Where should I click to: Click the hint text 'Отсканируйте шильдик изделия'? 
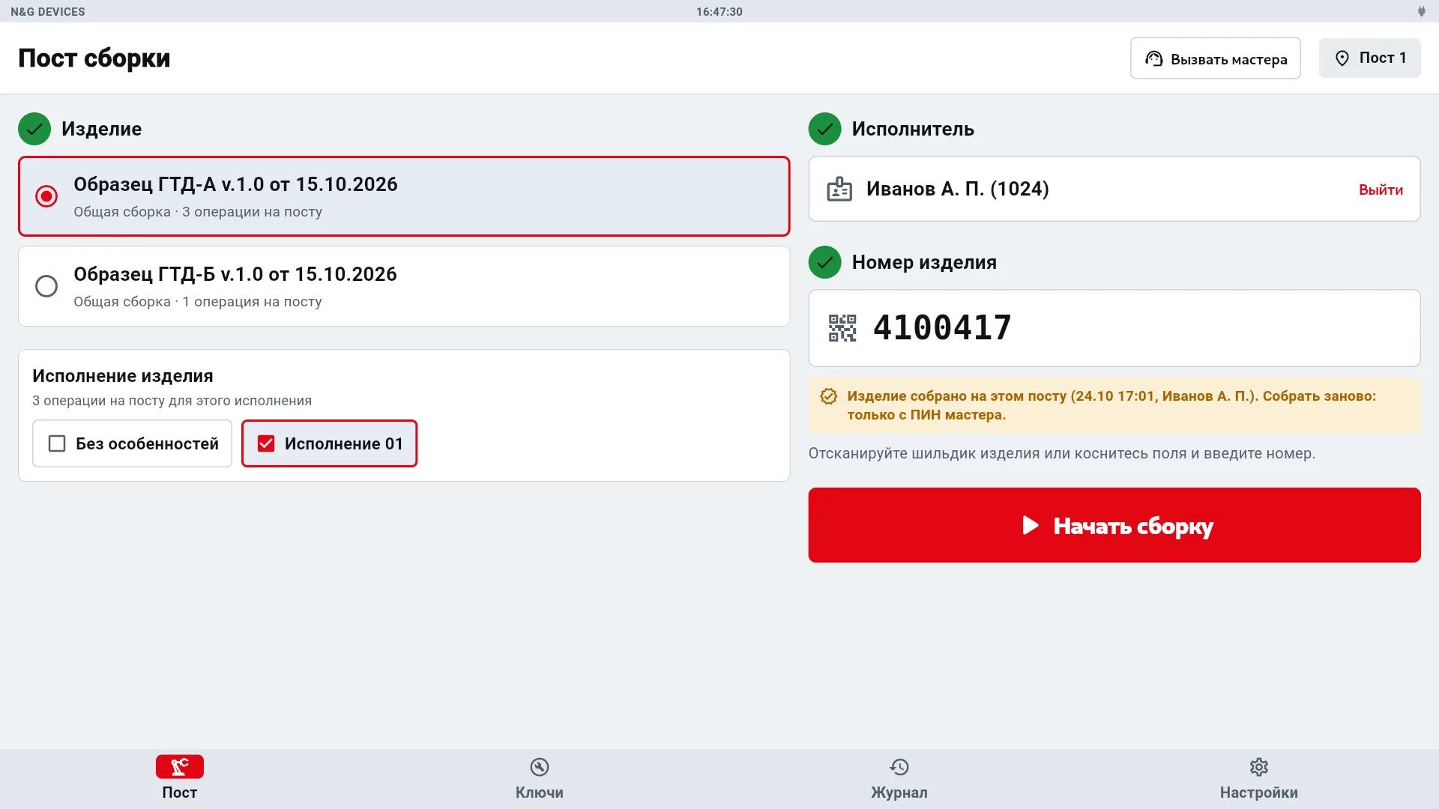[1062, 453]
